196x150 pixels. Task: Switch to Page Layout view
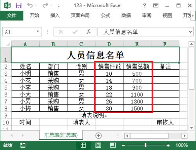click(x=98, y=145)
